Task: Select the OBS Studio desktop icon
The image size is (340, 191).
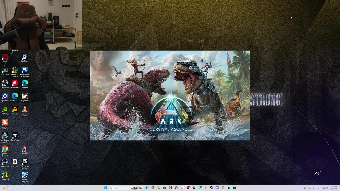Action: pyautogui.click(x=5, y=84)
